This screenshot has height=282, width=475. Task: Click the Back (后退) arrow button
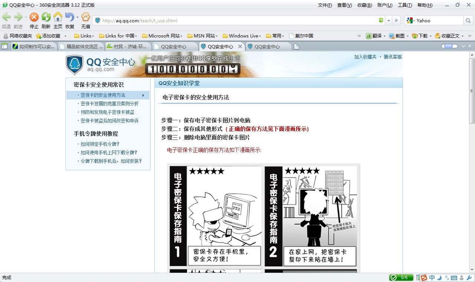coord(6,17)
